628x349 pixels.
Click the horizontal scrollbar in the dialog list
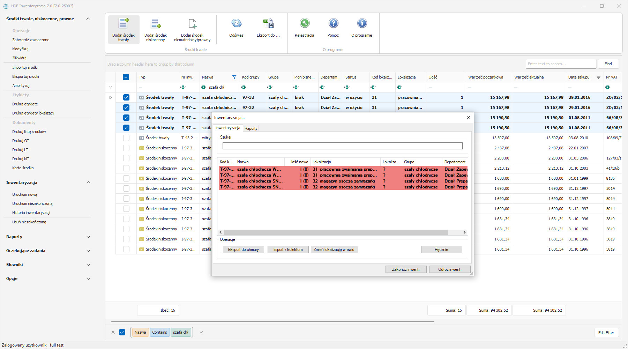click(335, 232)
